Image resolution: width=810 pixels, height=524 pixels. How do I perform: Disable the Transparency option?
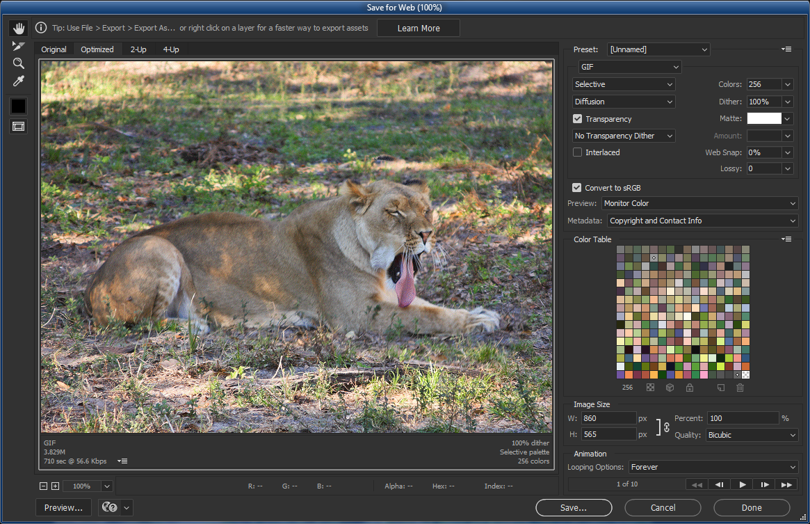[x=577, y=118]
